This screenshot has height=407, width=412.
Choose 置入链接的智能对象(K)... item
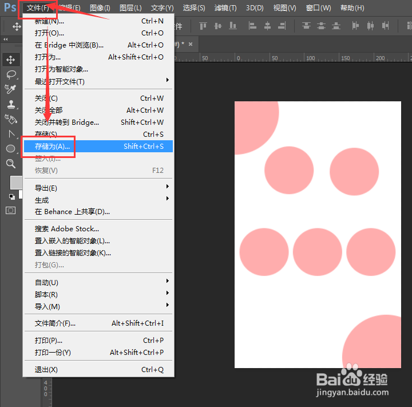pyautogui.click(x=98, y=253)
